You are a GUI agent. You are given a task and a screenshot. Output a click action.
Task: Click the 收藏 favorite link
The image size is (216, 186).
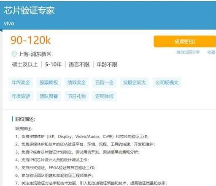click(211, 52)
